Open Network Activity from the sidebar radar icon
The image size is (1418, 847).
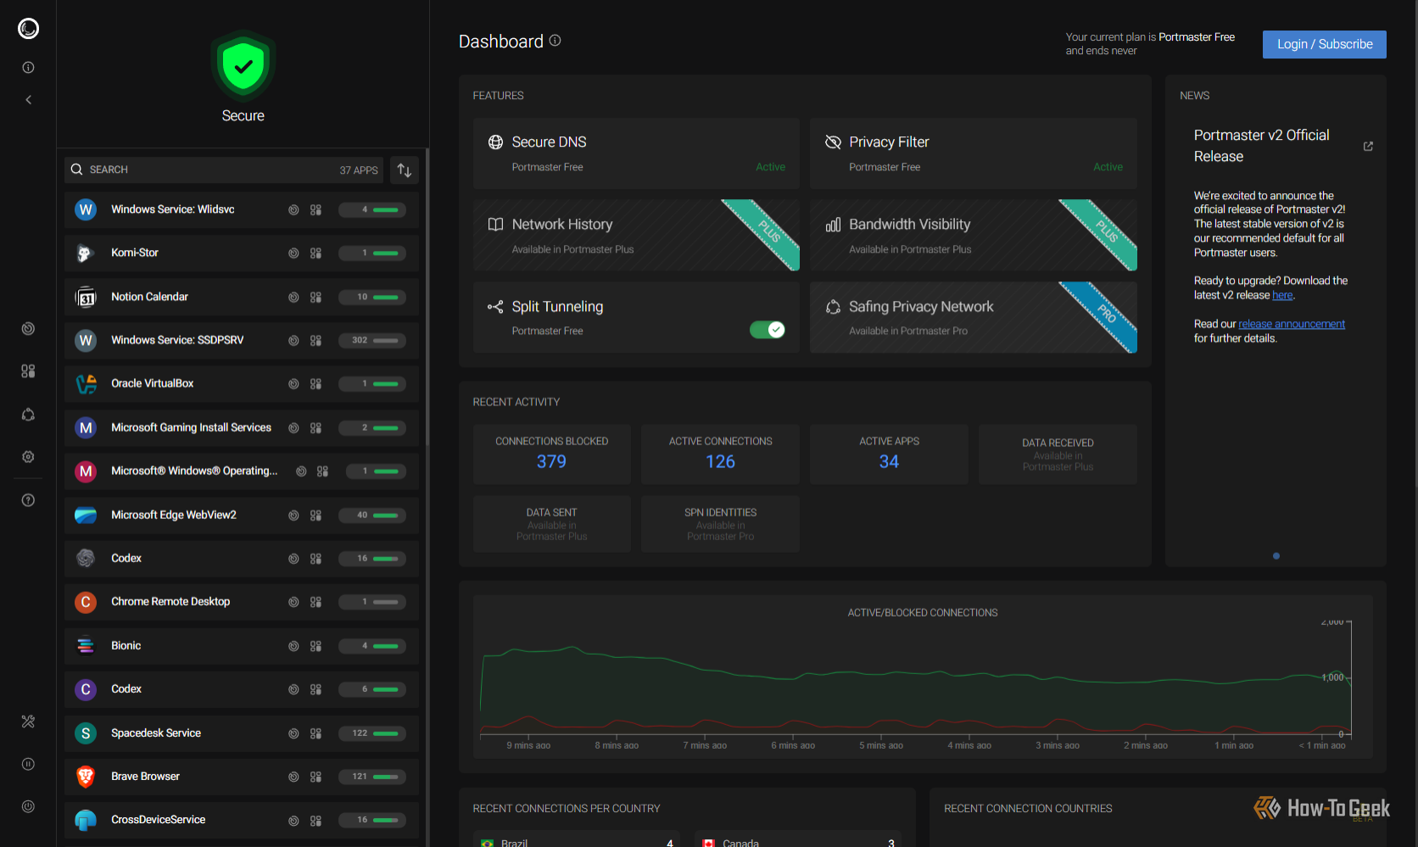(28, 329)
